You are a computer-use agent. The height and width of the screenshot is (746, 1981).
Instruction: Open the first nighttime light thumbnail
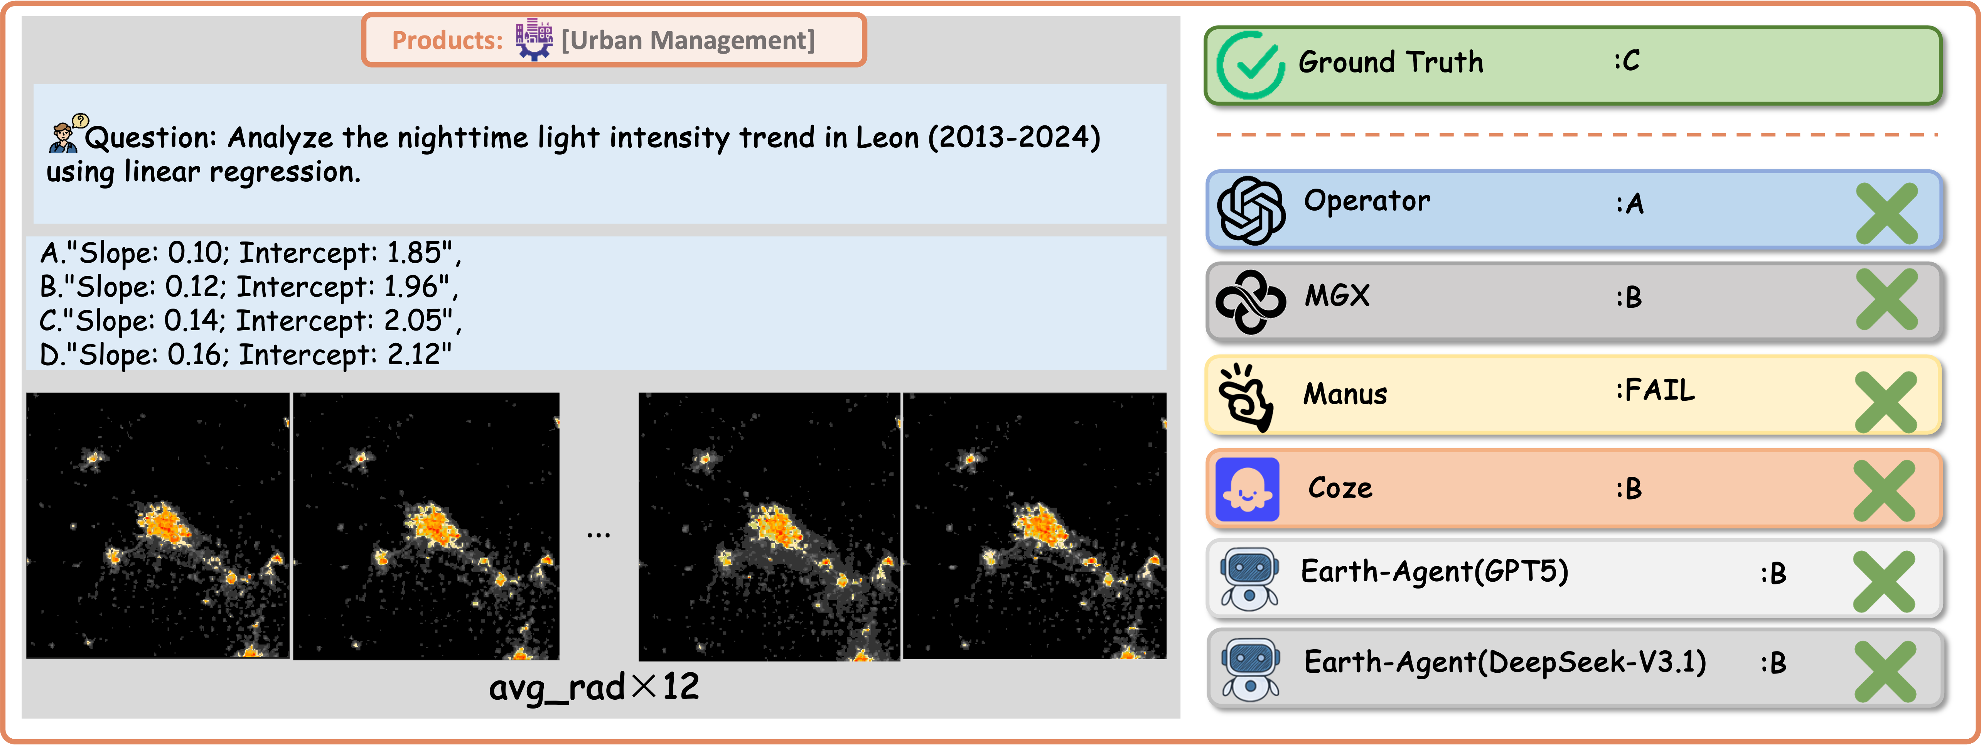tap(158, 528)
